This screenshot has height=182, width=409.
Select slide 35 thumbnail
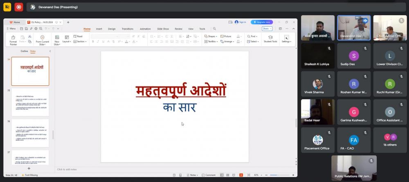pyautogui.click(x=30, y=102)
